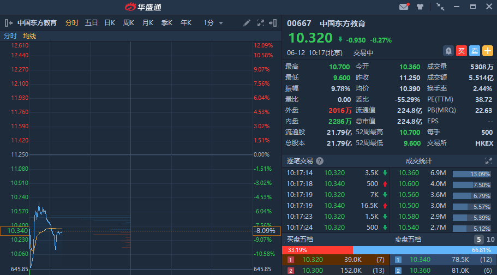
Task: Click the 卖盘五档 header
Action: (408, 240)
